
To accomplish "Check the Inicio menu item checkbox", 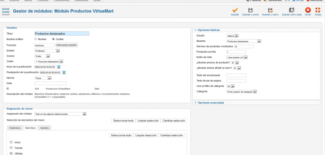I will click(x=11, y=142).
